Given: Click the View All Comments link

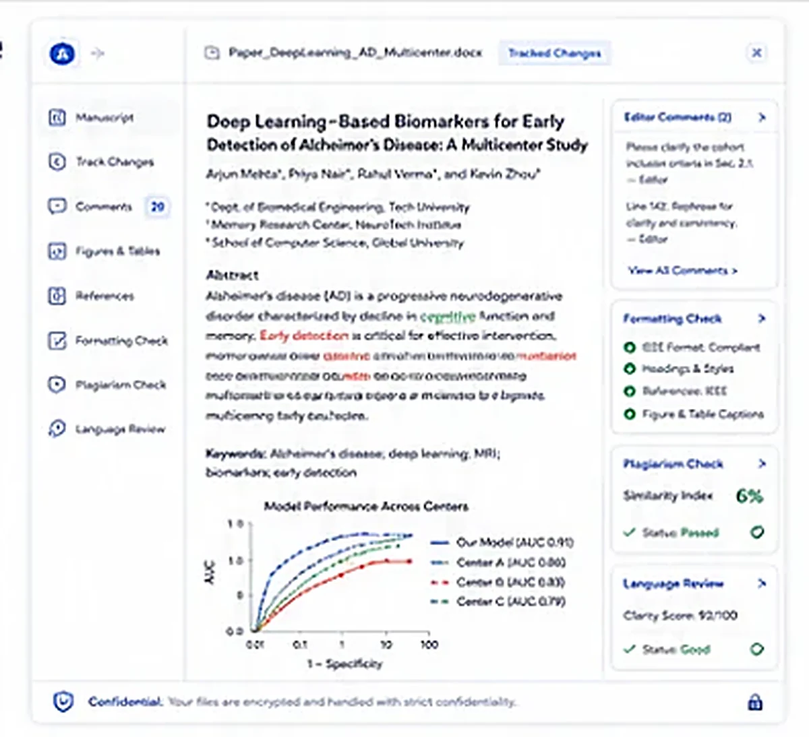Looking at the screenshot, I should 682,270.
